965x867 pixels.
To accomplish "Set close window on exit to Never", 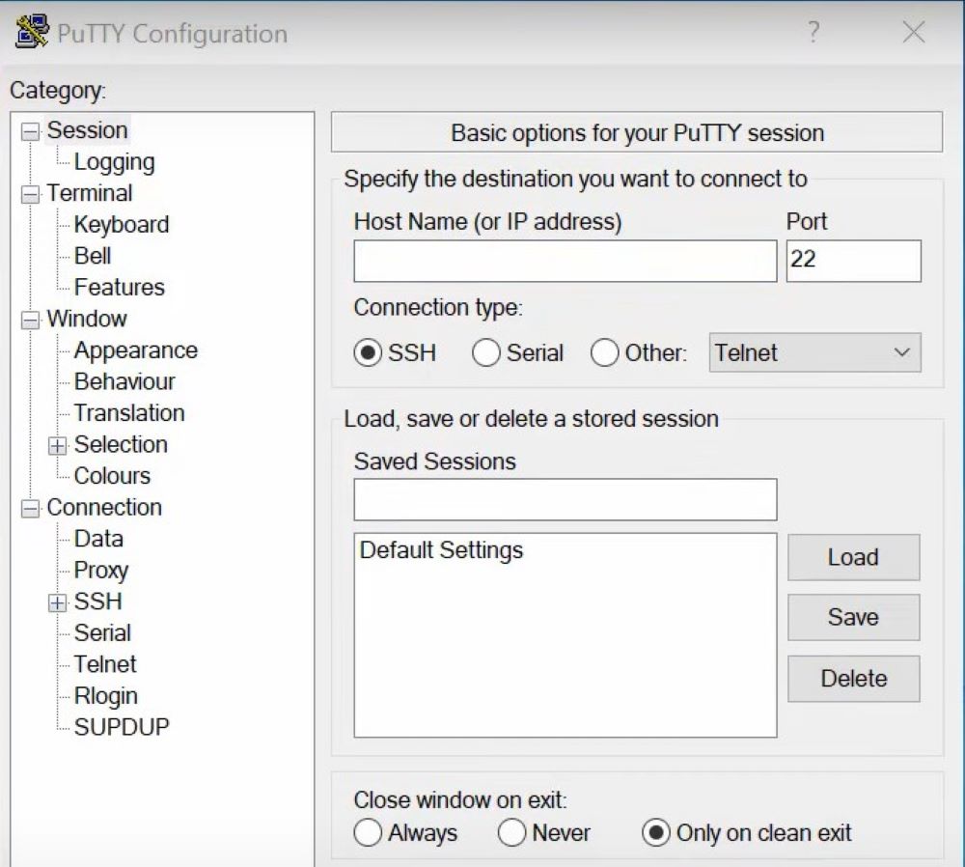I will coord(511,833).
